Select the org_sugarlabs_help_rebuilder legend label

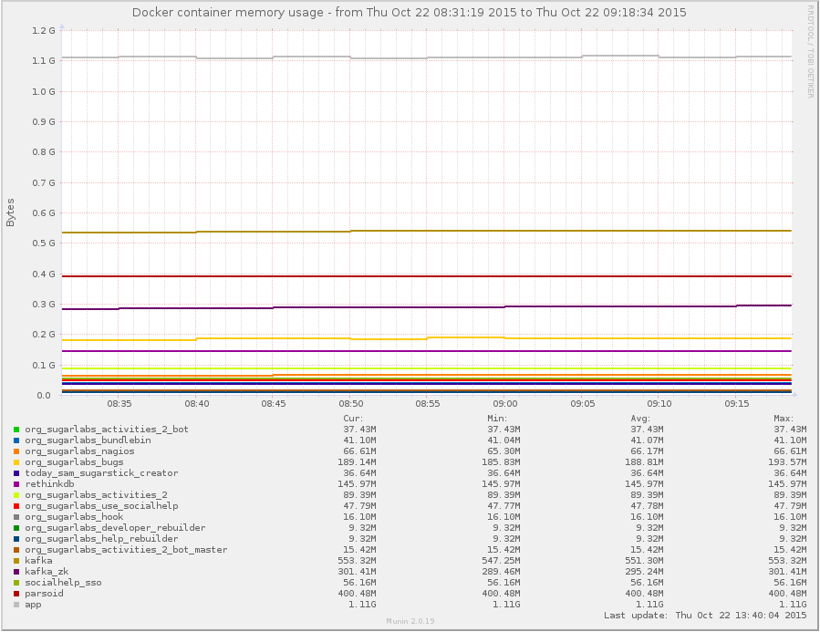[101, 539]
